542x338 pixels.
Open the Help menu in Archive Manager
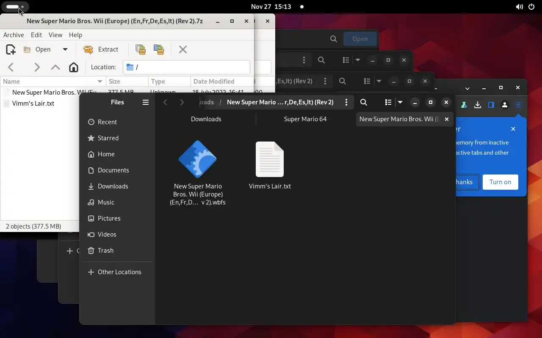75,35
